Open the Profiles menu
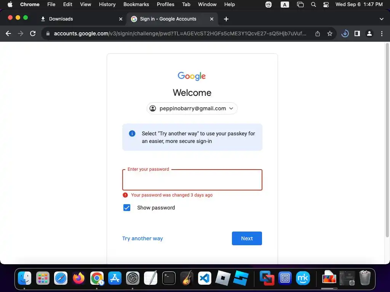Screen dimensions: 390x292 [165, 4]
